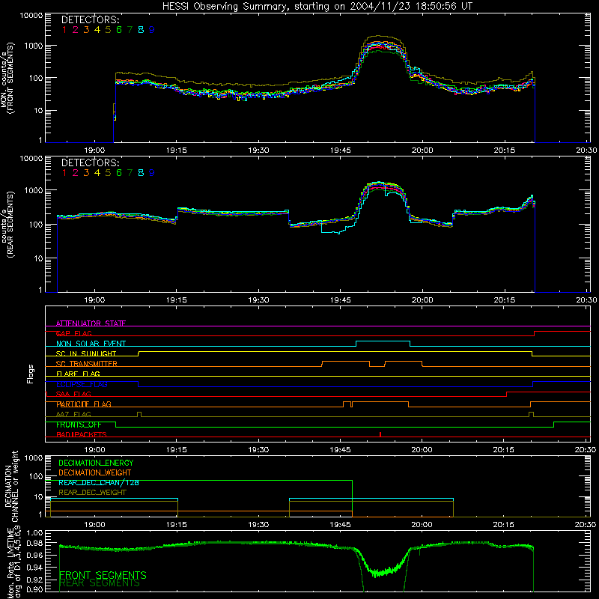Click the 19:45 tick label under the front segments plot
The image size is (599, 599).
point(340,150)
